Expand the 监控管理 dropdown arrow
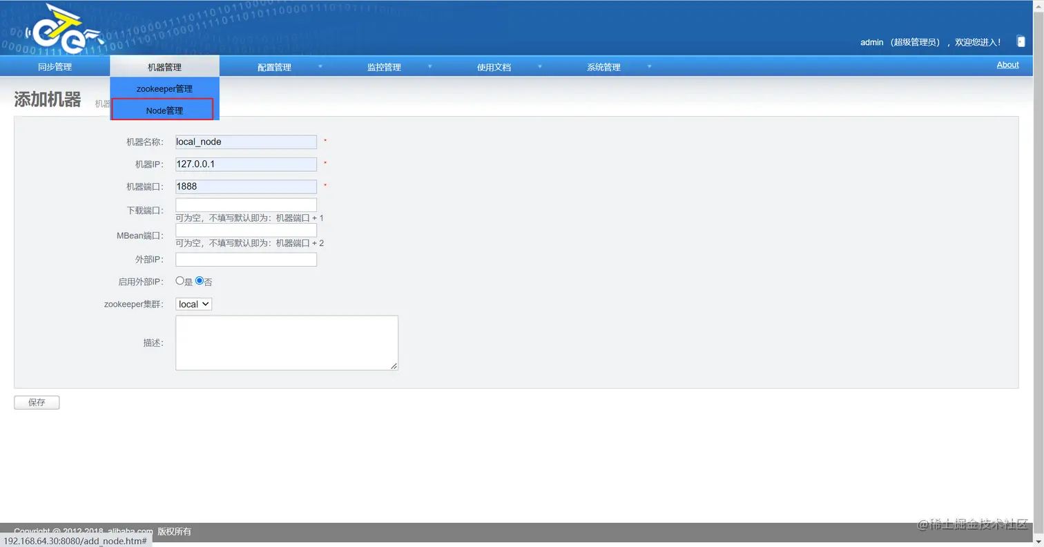Viewport: 1044px width, 547px height. pyautogui.click(x=430, y=66)
